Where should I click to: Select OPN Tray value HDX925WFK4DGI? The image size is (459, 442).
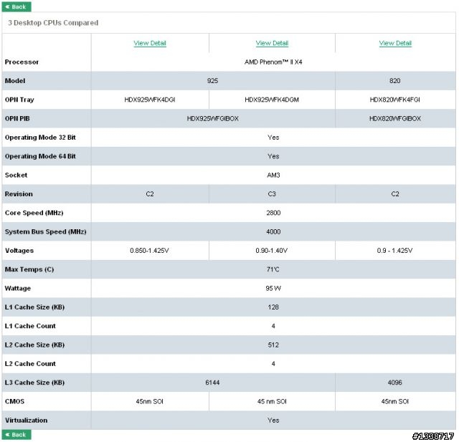coord(150,100)
